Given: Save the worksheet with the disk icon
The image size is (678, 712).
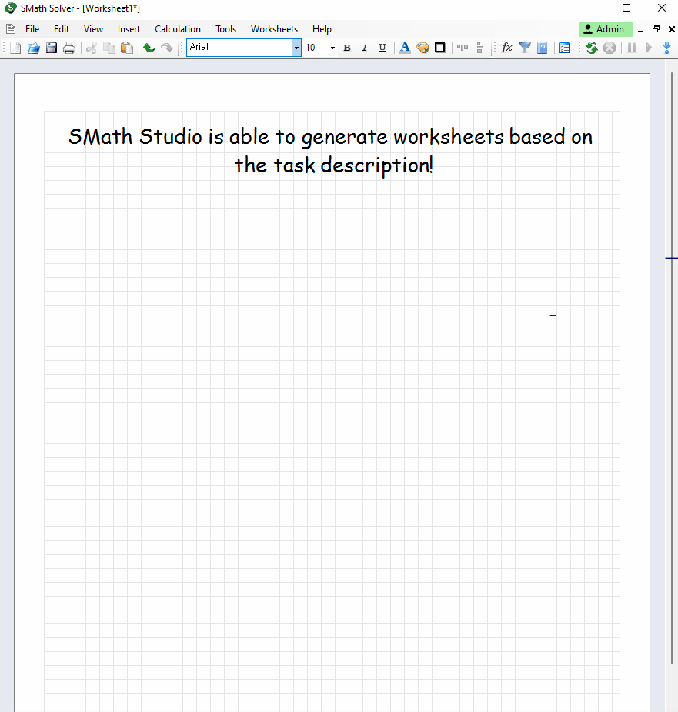Looking at the screenshot, I should [x=51, y=48].
